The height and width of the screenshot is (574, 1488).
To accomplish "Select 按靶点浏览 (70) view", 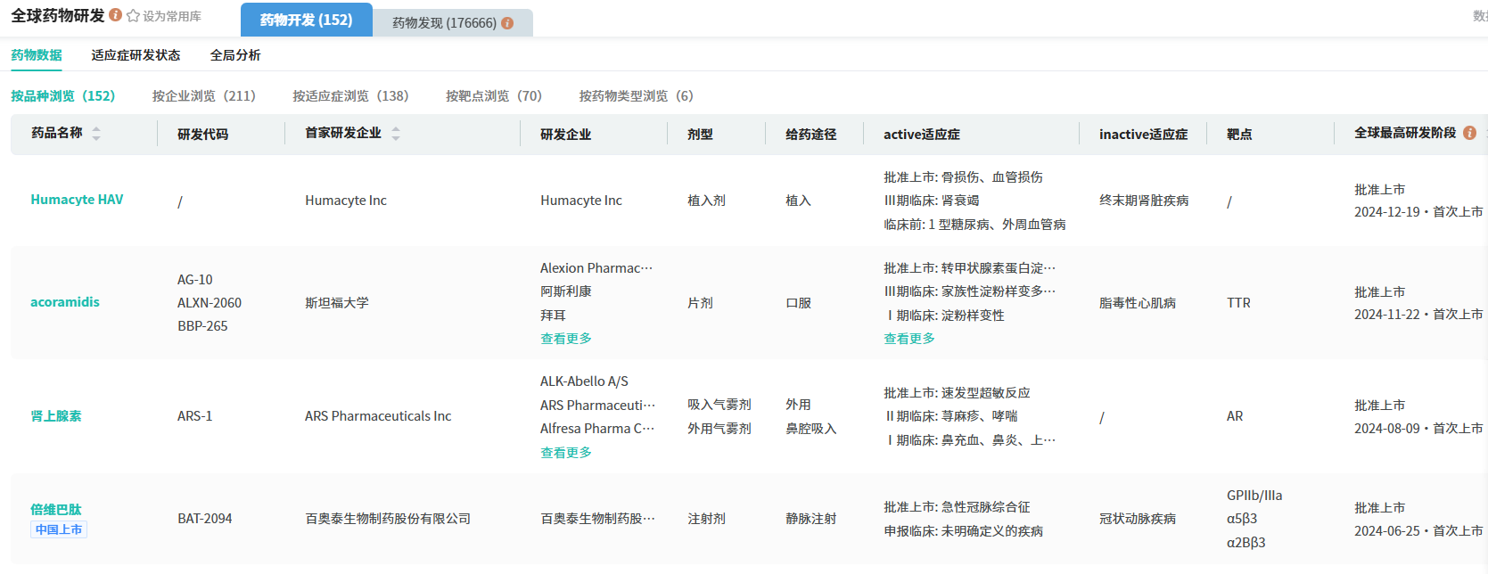I will click(x=493, y=96).
